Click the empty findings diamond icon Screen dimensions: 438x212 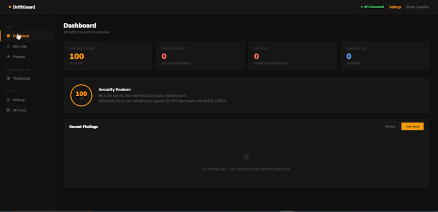[x=246, y=157]
